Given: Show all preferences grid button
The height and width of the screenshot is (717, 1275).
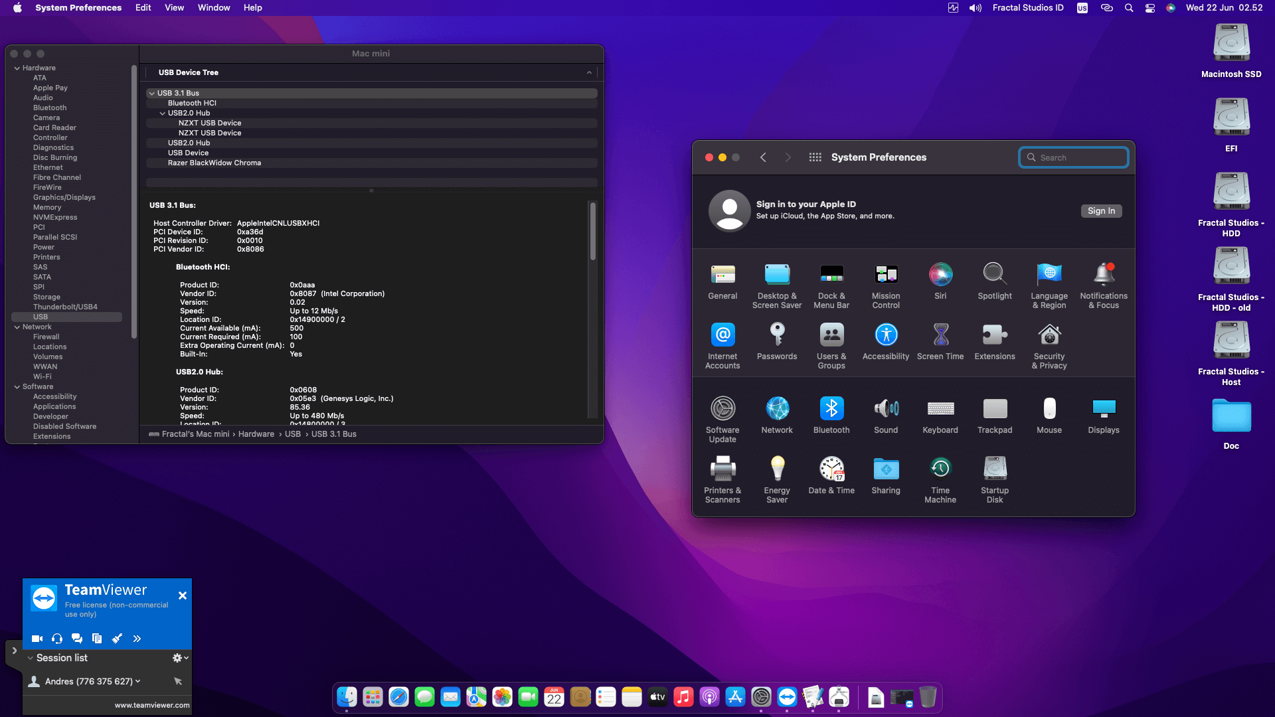Looking at the screenshot, I should tap(815, 157).
